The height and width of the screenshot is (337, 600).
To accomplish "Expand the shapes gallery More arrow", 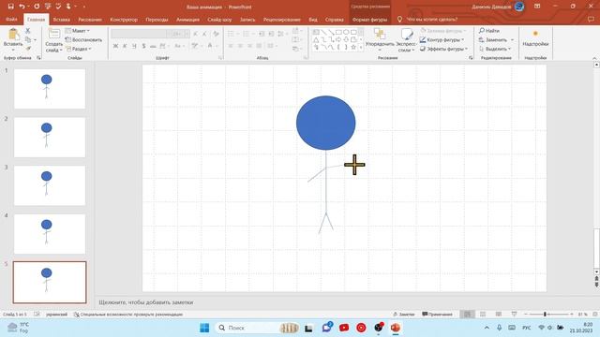I will (x=361, y=47).
